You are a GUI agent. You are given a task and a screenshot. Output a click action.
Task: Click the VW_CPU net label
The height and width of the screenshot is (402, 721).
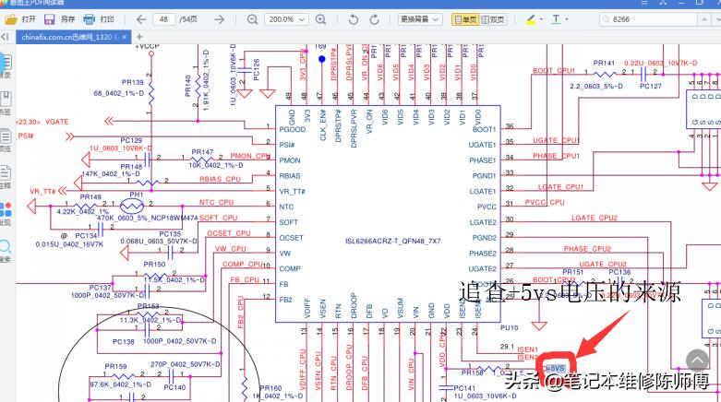[231, 249]
